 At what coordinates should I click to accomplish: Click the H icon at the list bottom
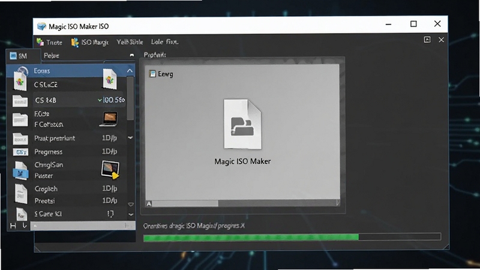pos(13,226)
